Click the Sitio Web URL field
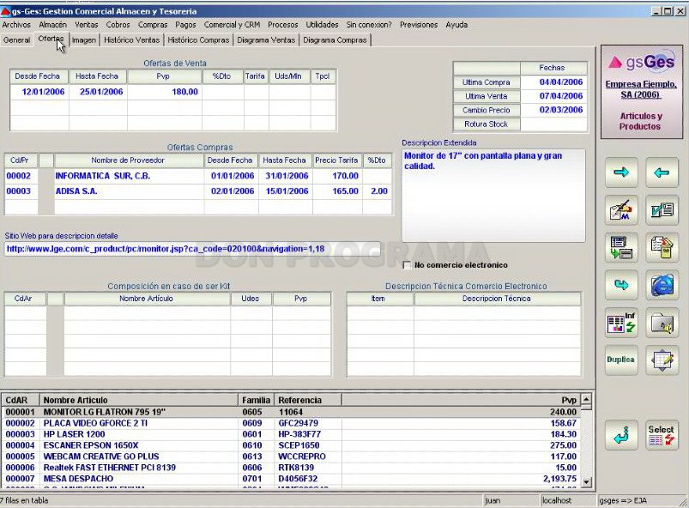This screenshot has width=689, height=508. tap(192, 249)
